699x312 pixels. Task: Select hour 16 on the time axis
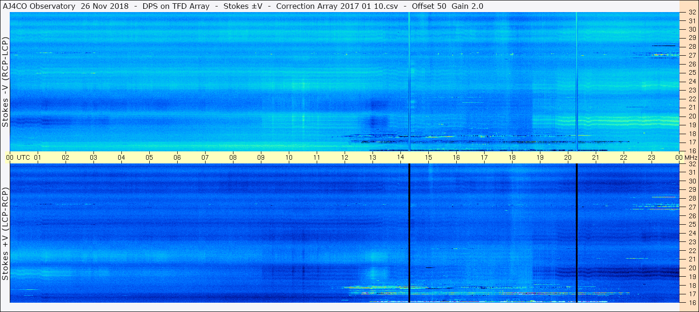pos(456,157)
